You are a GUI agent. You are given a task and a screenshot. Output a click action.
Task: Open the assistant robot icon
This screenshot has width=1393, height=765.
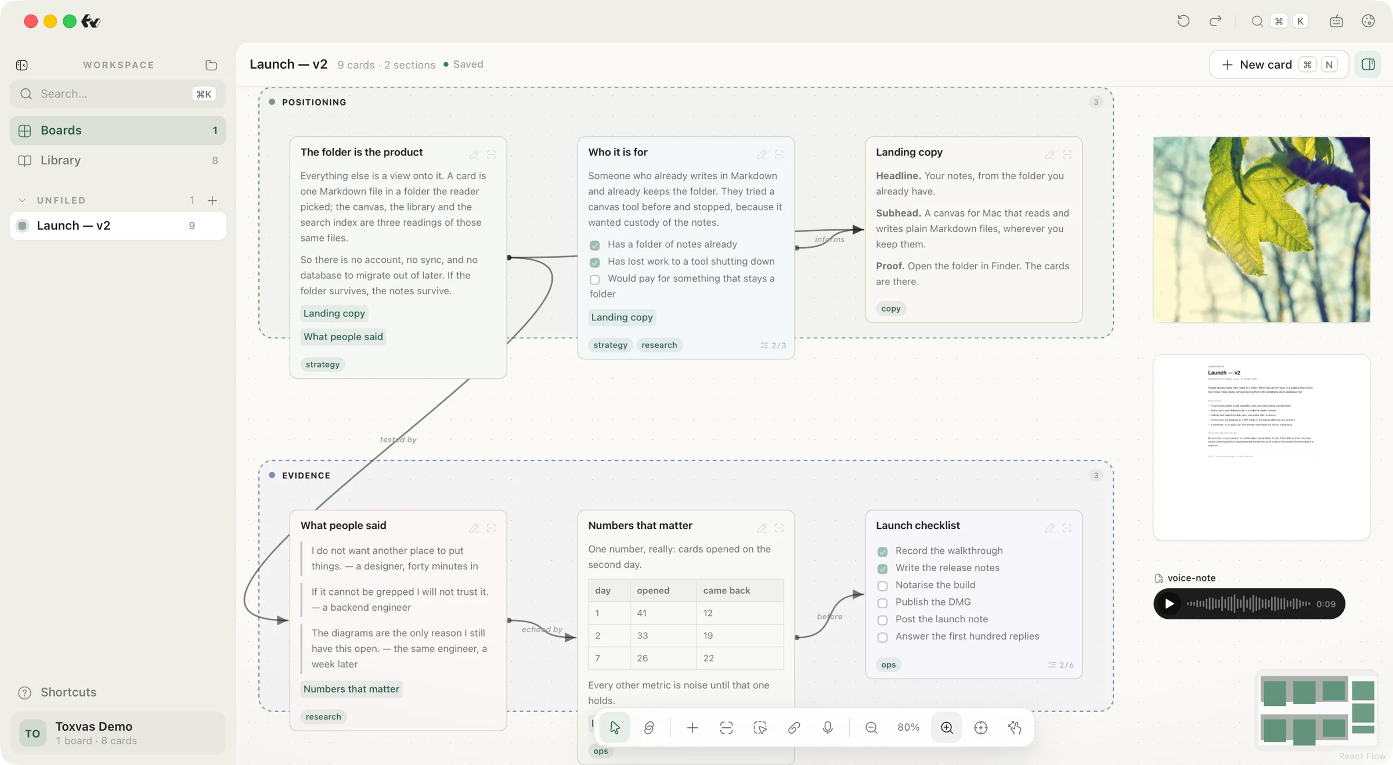coord(1336,21)
